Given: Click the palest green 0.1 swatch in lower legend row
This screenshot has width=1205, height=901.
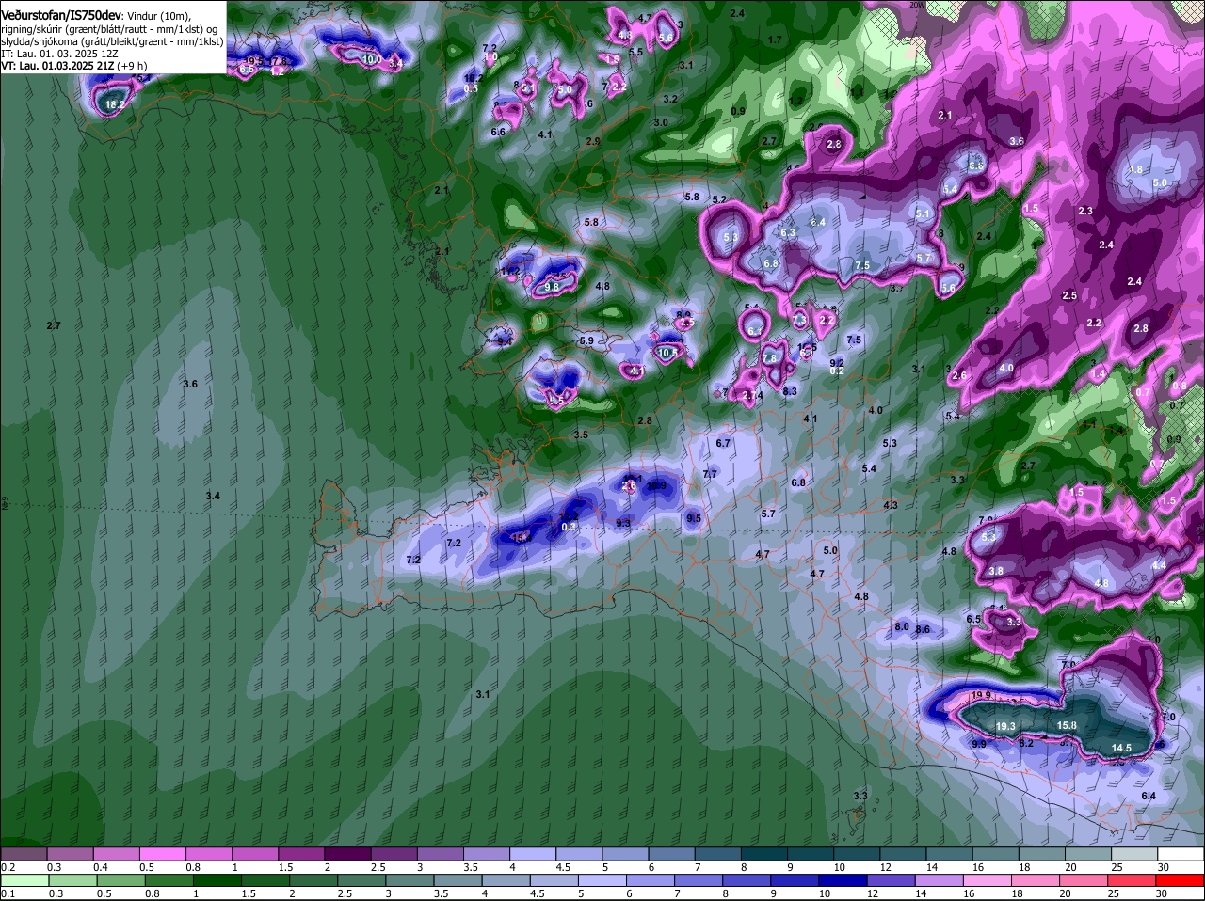Looking at the screenshot, I should point(23,880).
